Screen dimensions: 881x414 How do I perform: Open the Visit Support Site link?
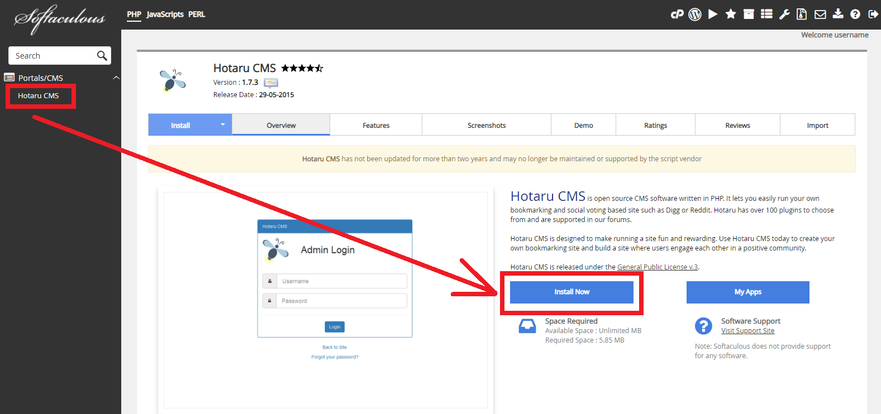pos(747,330)
